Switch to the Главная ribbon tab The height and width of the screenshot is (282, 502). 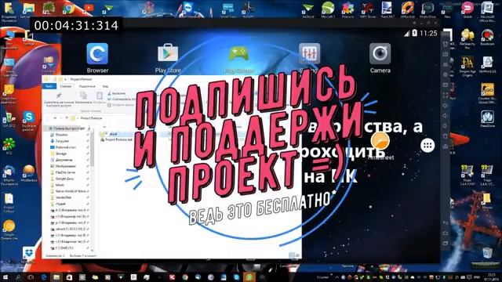pos(66,86)
